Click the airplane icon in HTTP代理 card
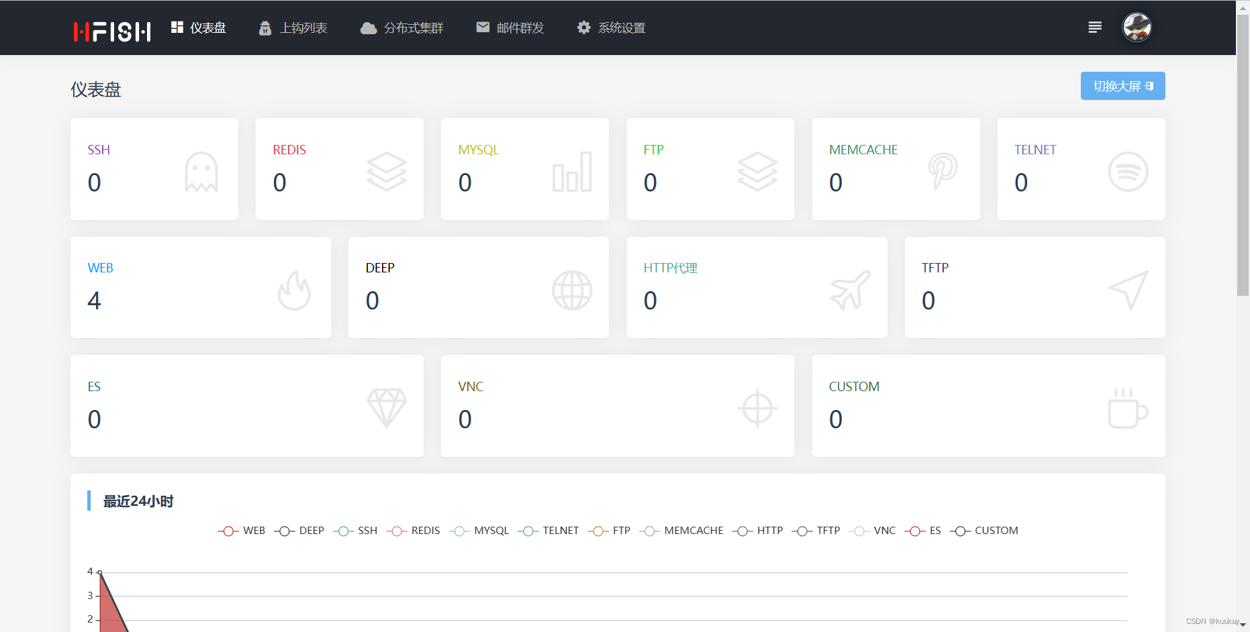 [850, 290]
